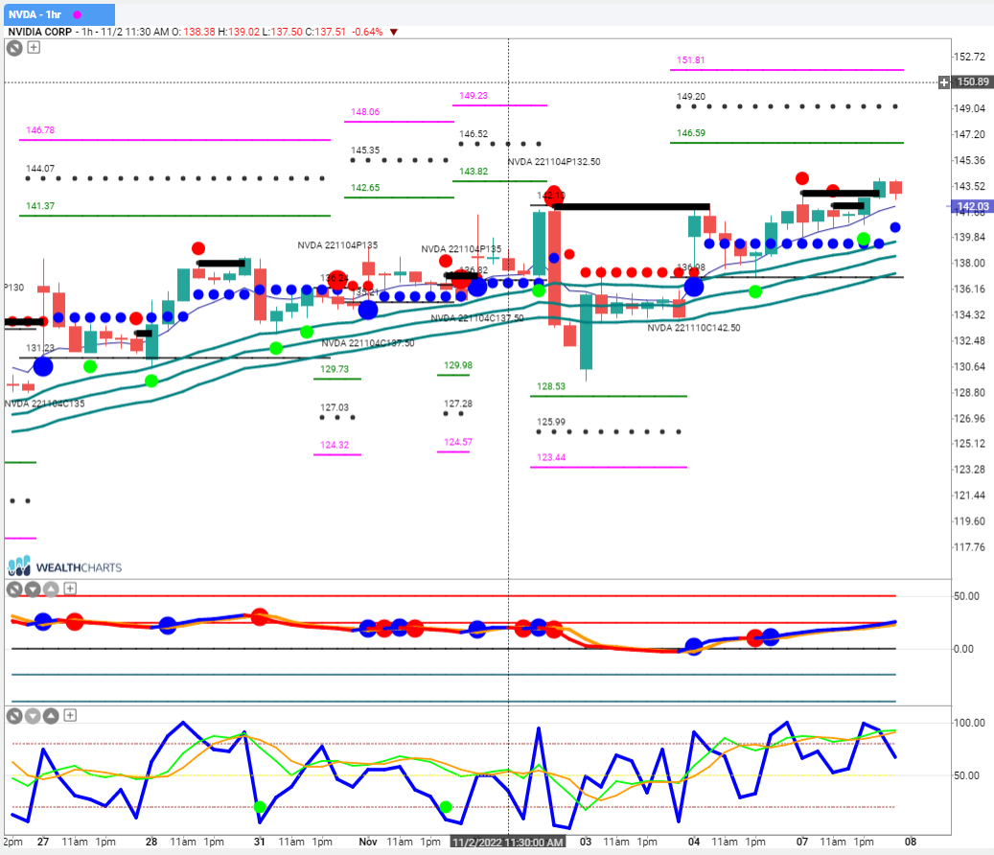Click the 146.78 magenta level label
994x855 pixels.
(x=40, y=130)
